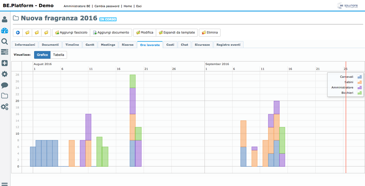This screenshot has width=365, height=186.
Task: Click the IN CORSO status badge
Action: click(108, 19)
